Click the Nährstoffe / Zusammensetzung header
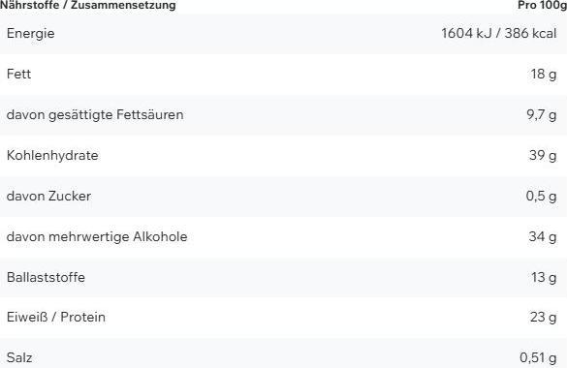 click(88, 5)
